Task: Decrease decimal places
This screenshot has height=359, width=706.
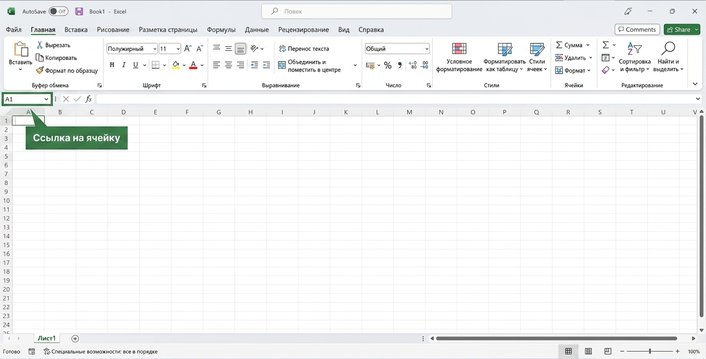Action: 425,65
